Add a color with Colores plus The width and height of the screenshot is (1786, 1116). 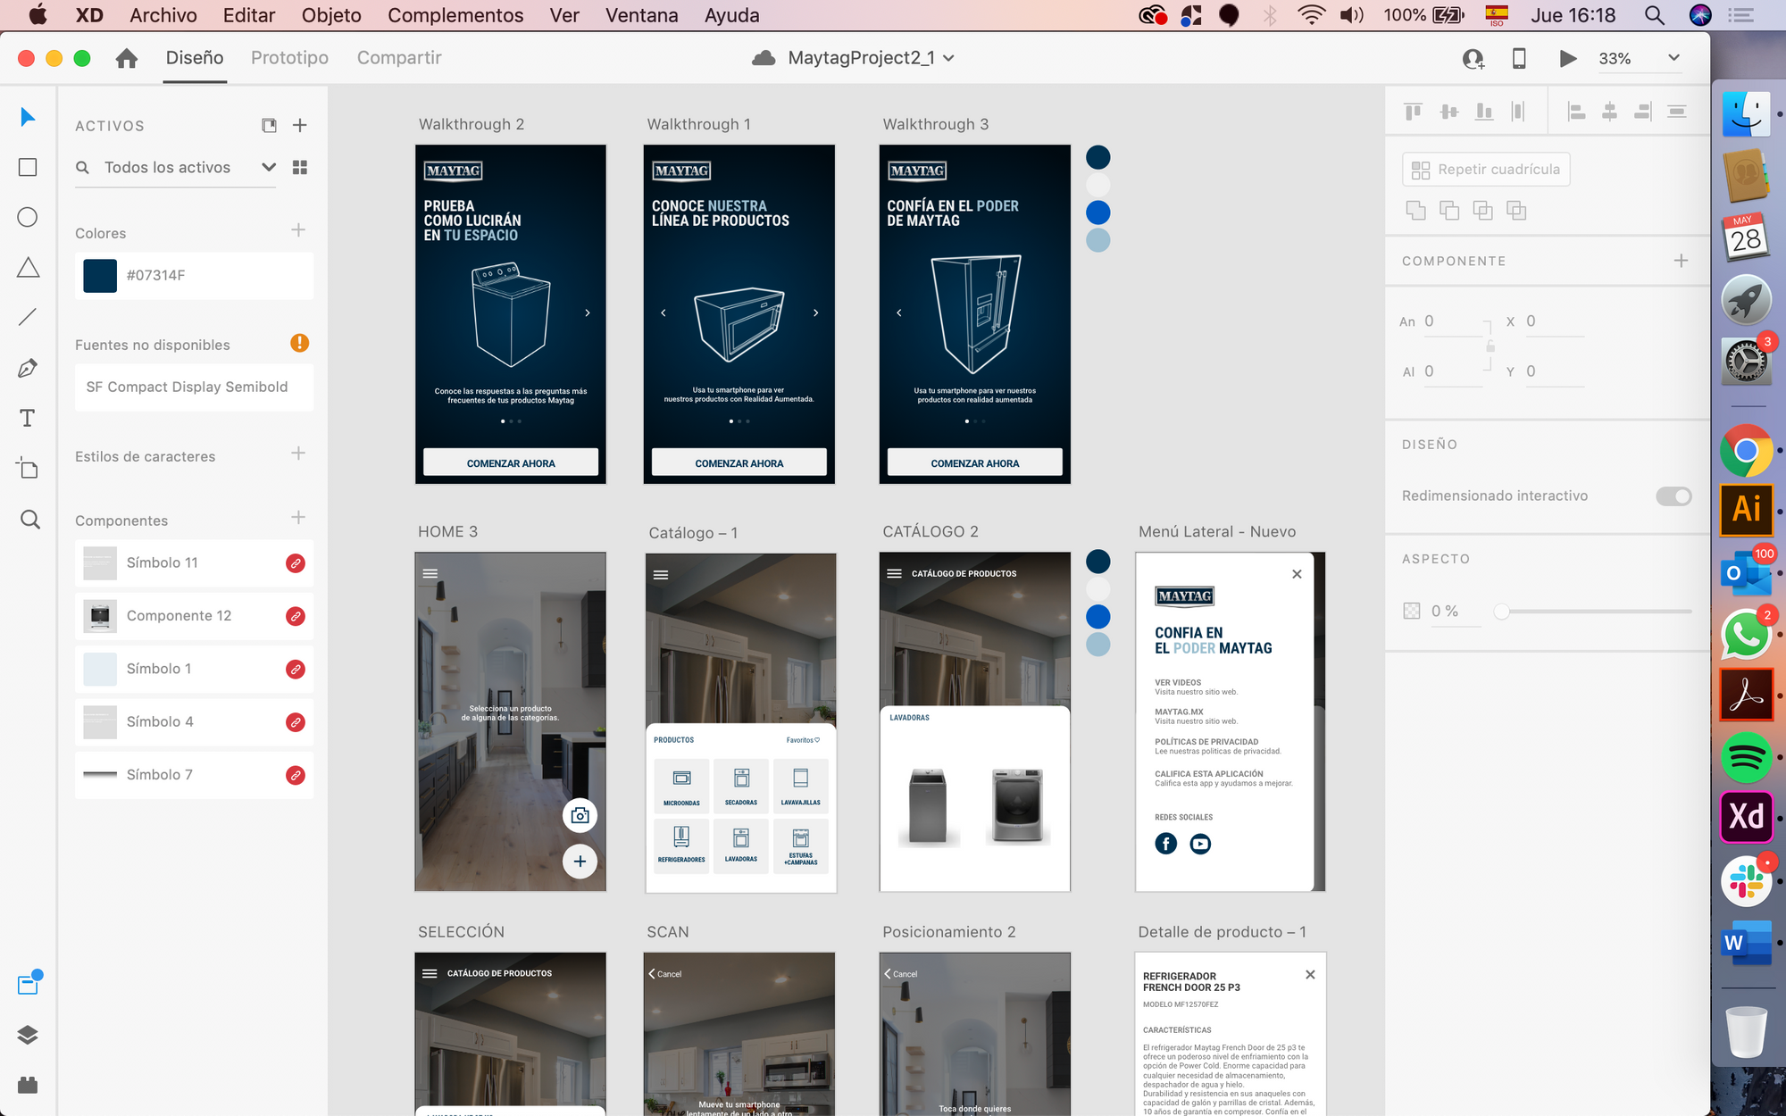[298, 230]
